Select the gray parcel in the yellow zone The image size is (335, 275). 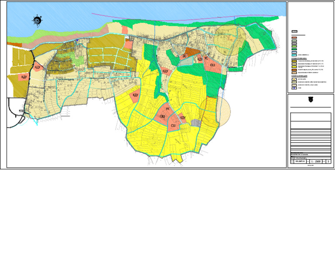196,124
